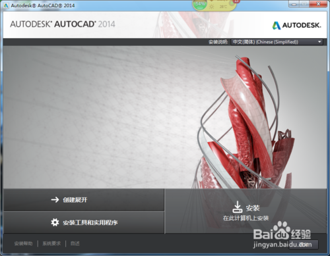Screen dimensions: 330x256
Task: Click the 28°C temperature in the floating widget
Action: pos(223,7)
